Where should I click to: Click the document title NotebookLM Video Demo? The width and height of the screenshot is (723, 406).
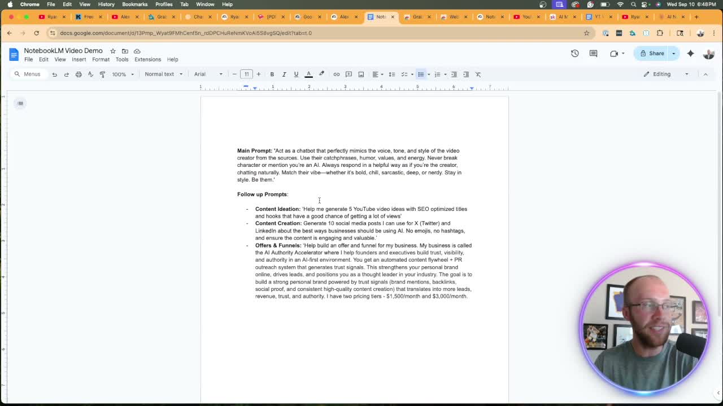point(63,51)
